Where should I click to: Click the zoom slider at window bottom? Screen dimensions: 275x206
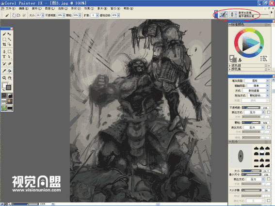pos(25,204)
